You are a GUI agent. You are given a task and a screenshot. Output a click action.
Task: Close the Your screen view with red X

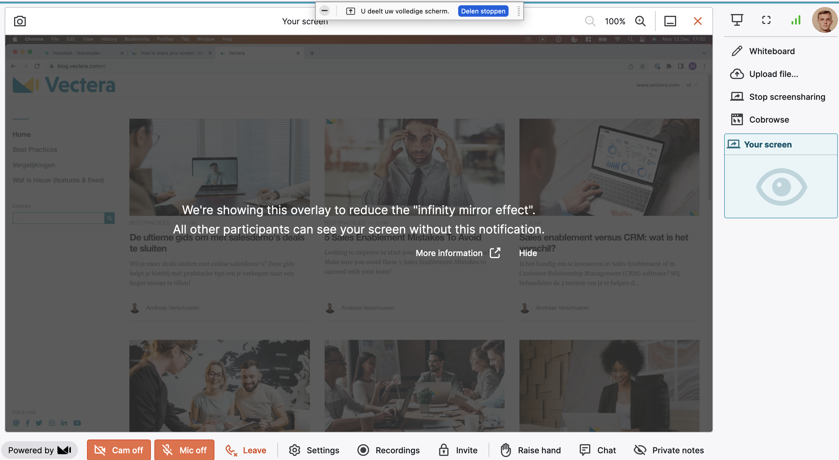[698, 21]
